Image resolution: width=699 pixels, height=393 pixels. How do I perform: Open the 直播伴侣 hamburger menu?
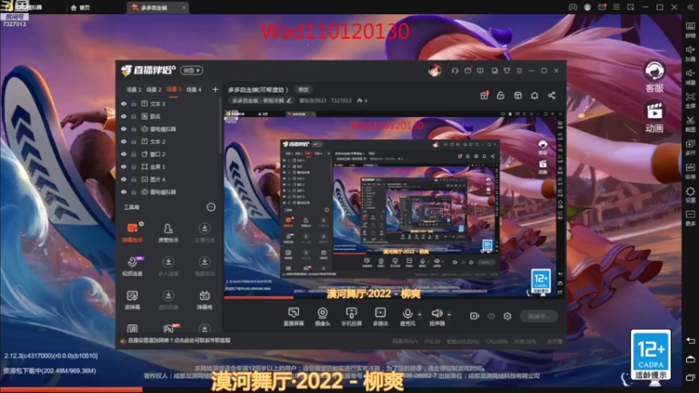(x=519, y=71)
